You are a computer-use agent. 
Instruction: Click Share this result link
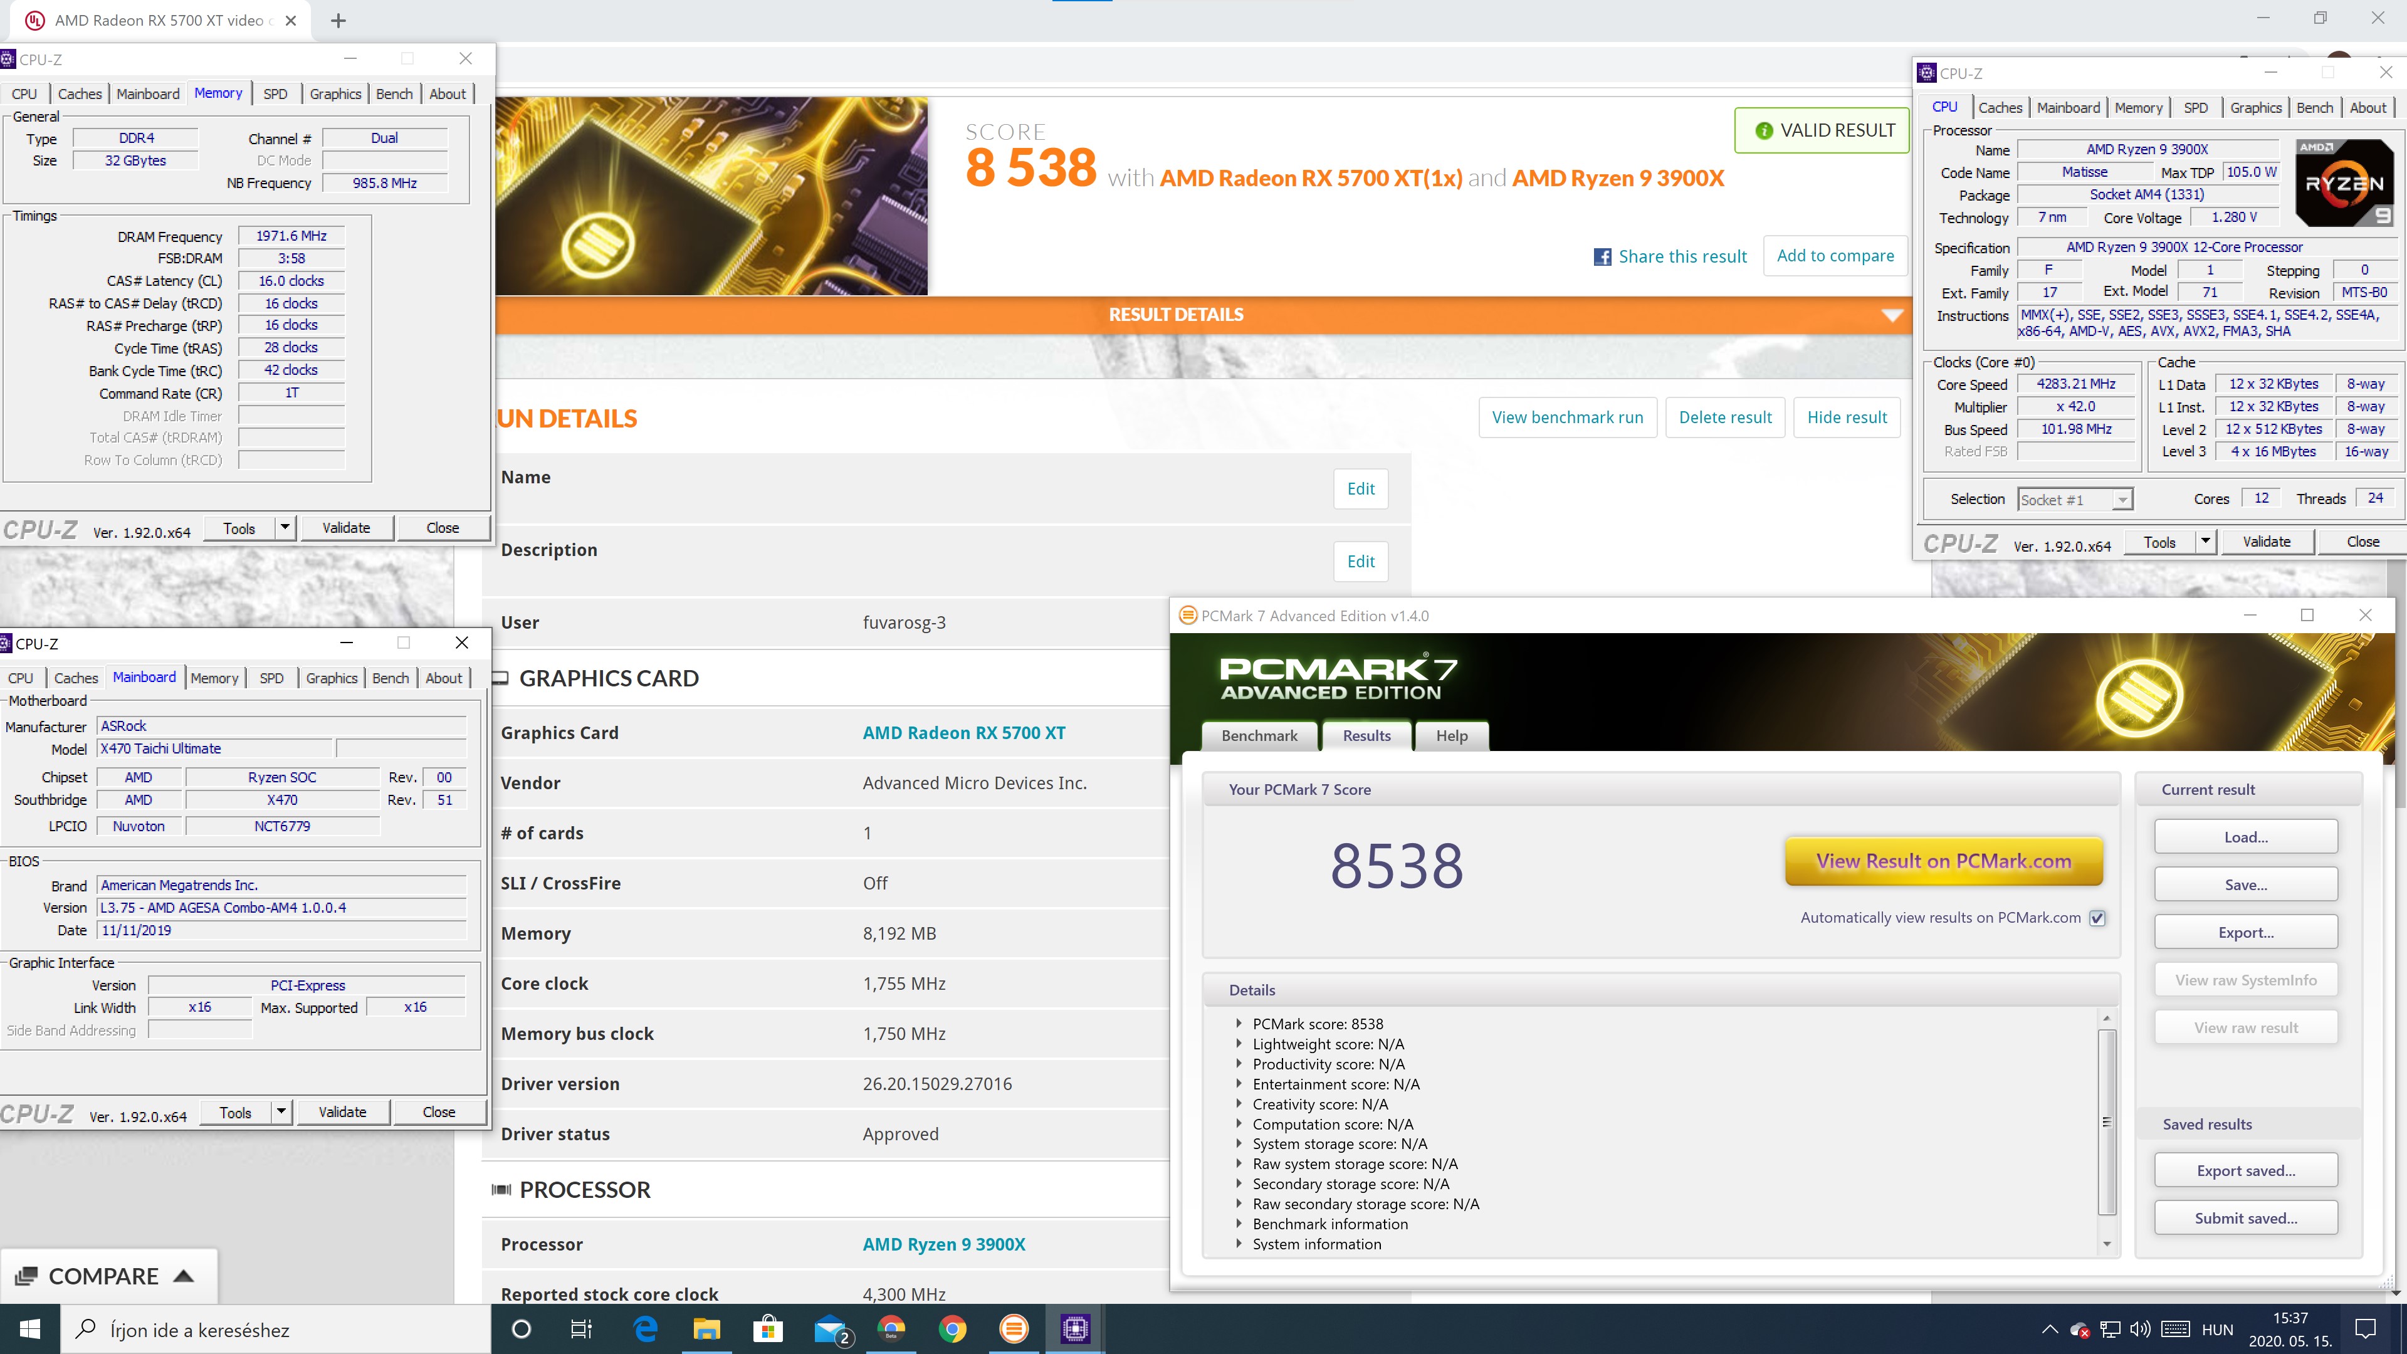point(1682,257)
